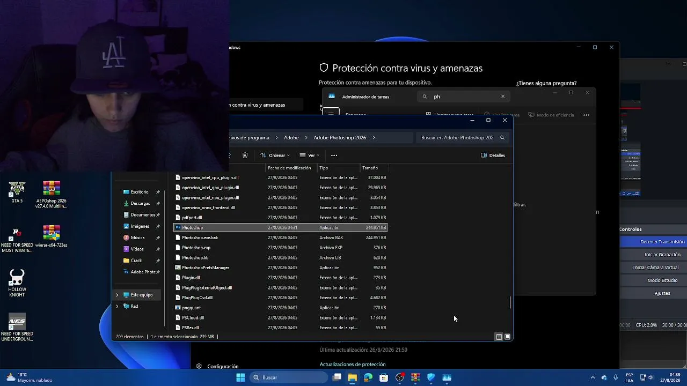The width and height of the screenshot is (687, 386).
Task: Select the PSCloud.dll file
Action: pyautogui.click(x=281, y=317)
